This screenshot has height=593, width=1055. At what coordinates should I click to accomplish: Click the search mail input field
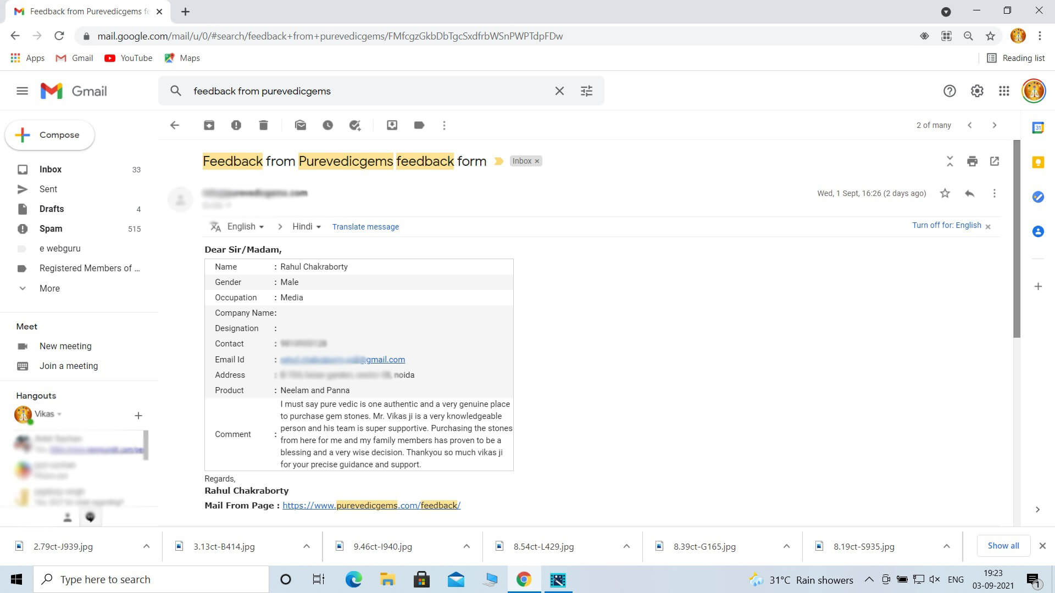(368, 91)
